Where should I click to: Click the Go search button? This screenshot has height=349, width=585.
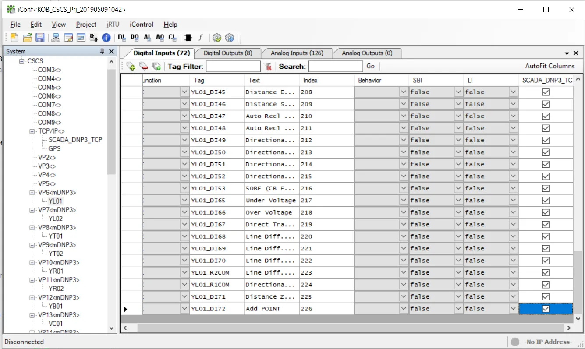(371, 66)
